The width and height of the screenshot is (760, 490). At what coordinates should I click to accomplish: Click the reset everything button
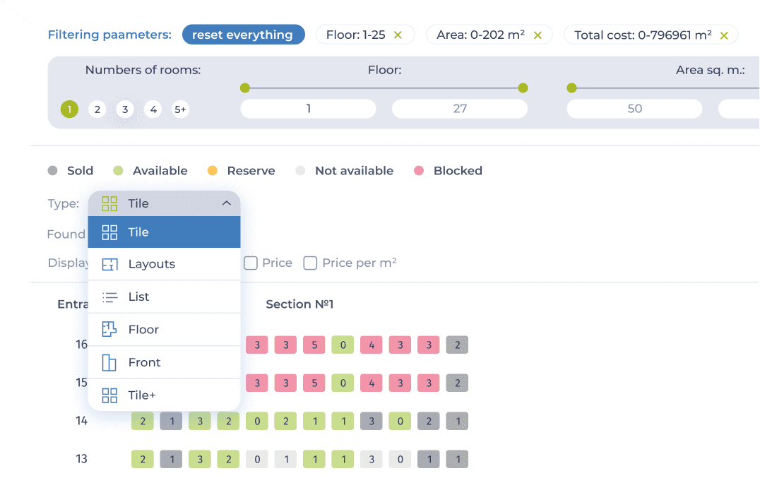tap(243, 35)
